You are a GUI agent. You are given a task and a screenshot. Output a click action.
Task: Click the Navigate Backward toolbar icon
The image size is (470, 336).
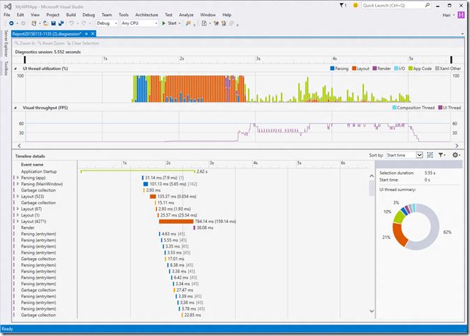click(x=12, y=23)
